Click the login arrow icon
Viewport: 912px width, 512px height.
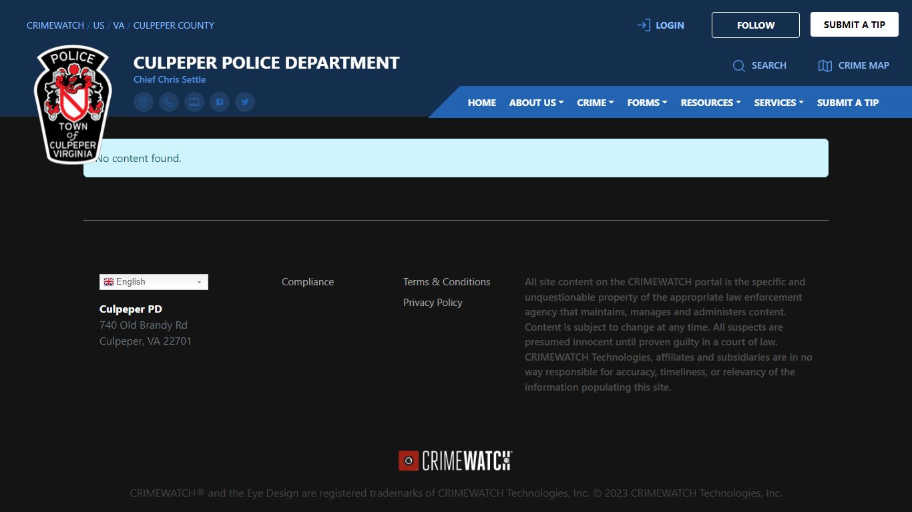pos(644,25)
